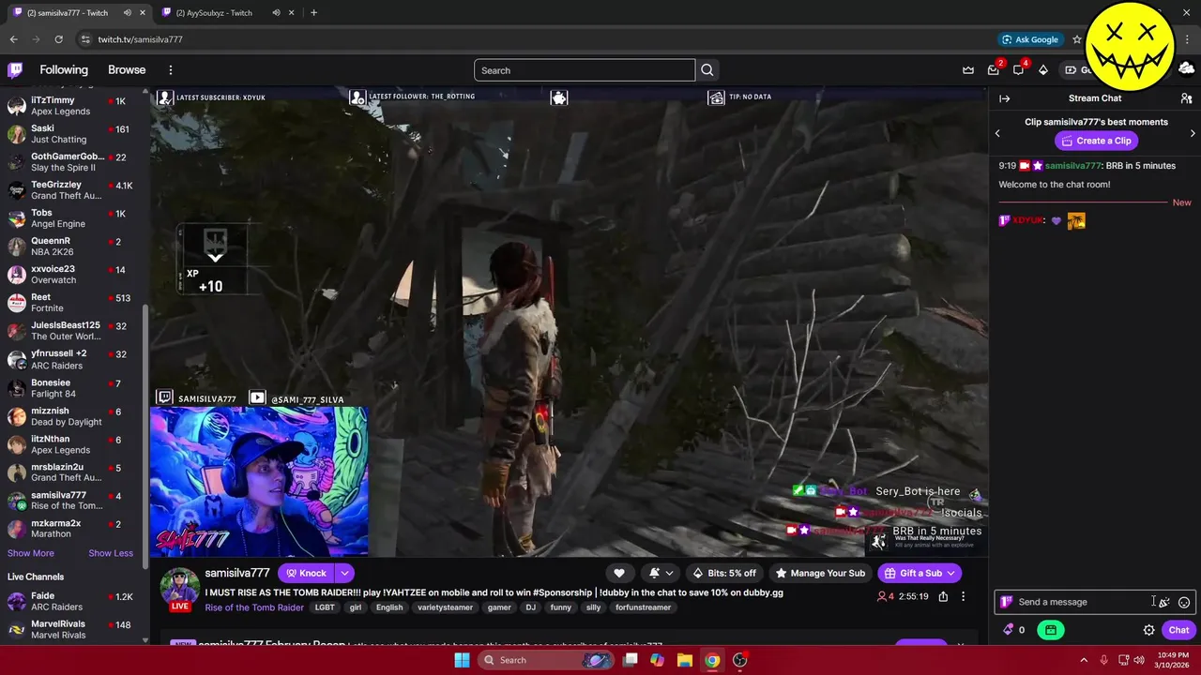
Task: Share the stream via share icon
Action: coord(943,596)
